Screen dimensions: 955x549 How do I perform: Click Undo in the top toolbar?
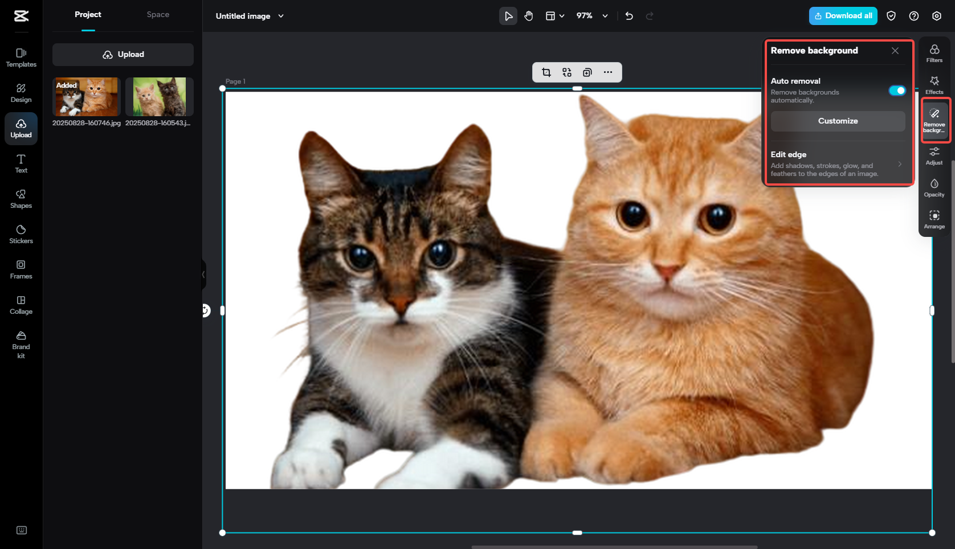tap(628, 16)
